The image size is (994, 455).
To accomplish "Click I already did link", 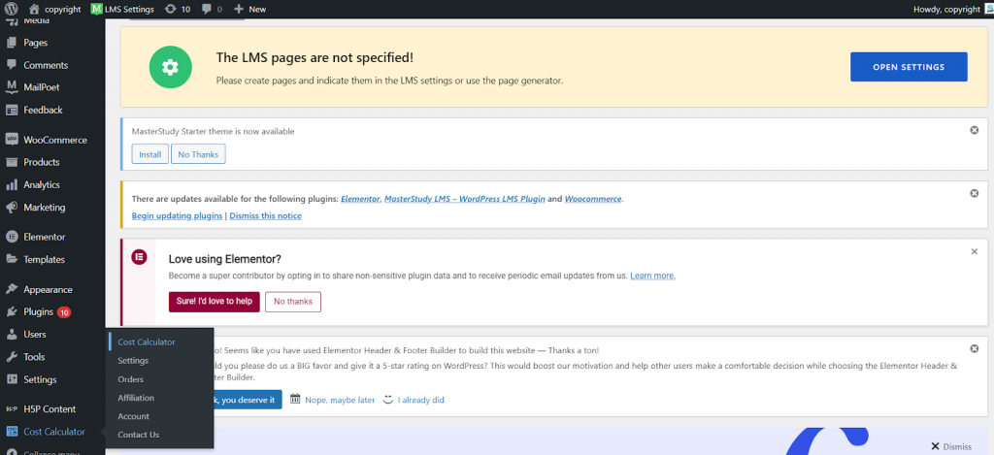I will pyautogui.click(x=421, y=400).
